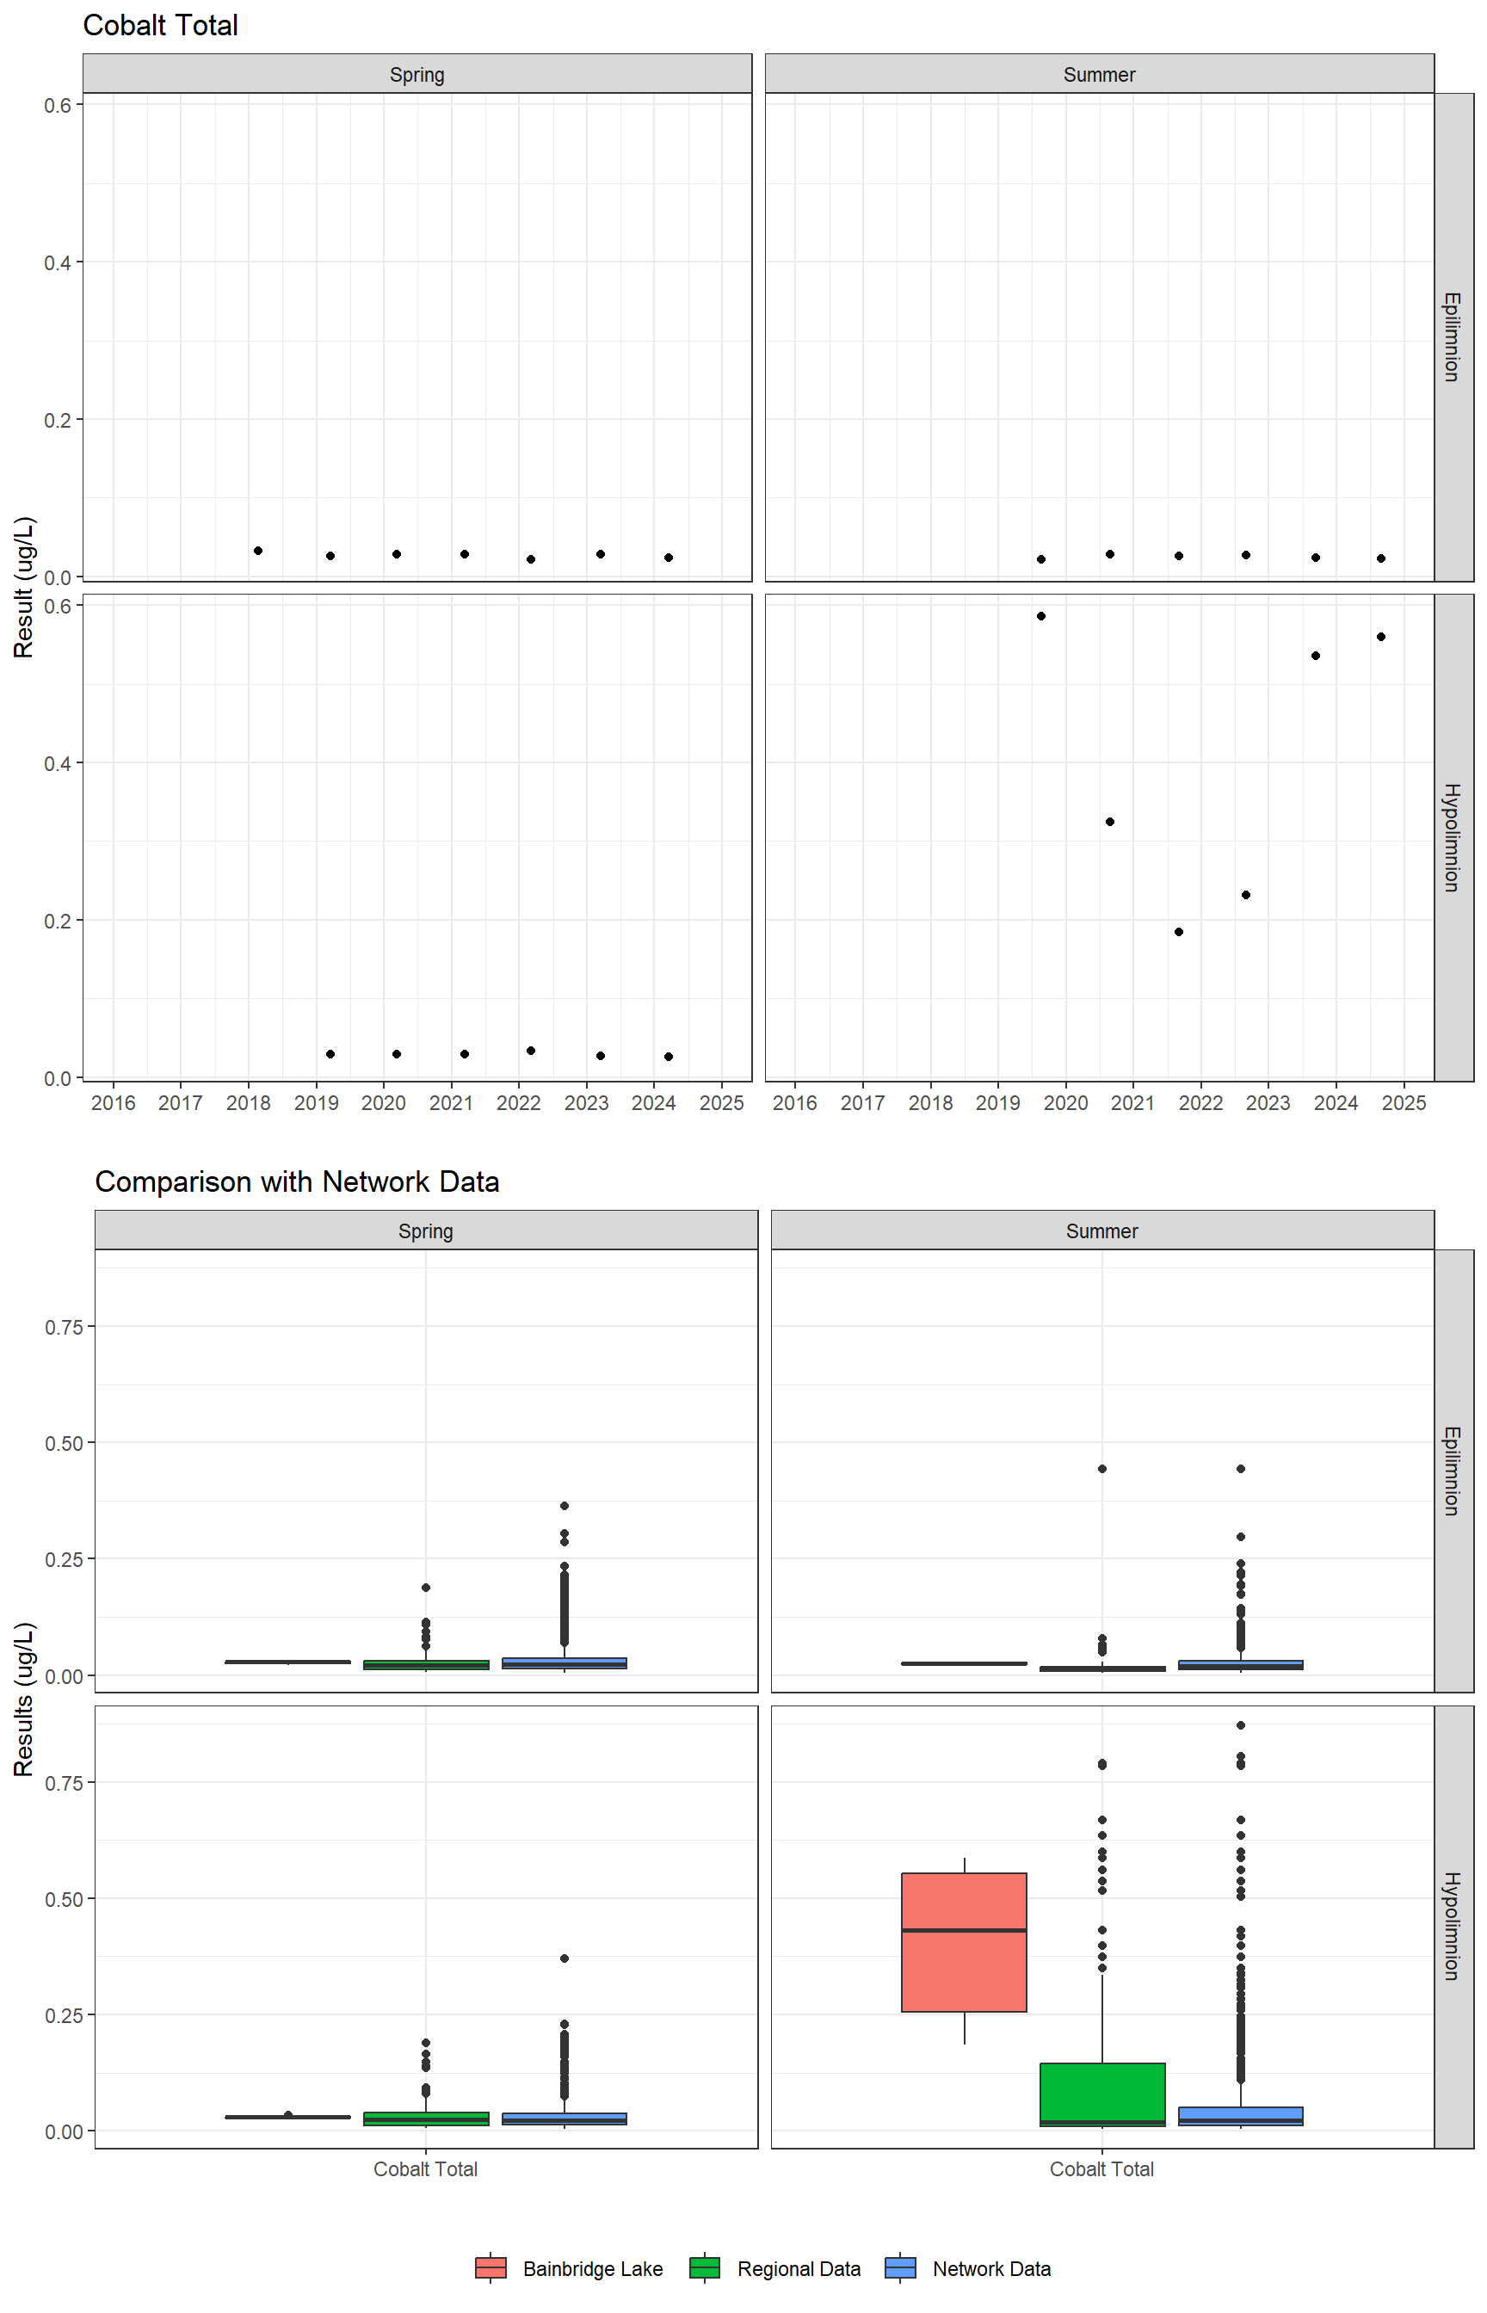Viewport: 1487px width, 2313px height.
Task: Click the 2024 summer hypolimnion data point
Action: [1381, 637]
